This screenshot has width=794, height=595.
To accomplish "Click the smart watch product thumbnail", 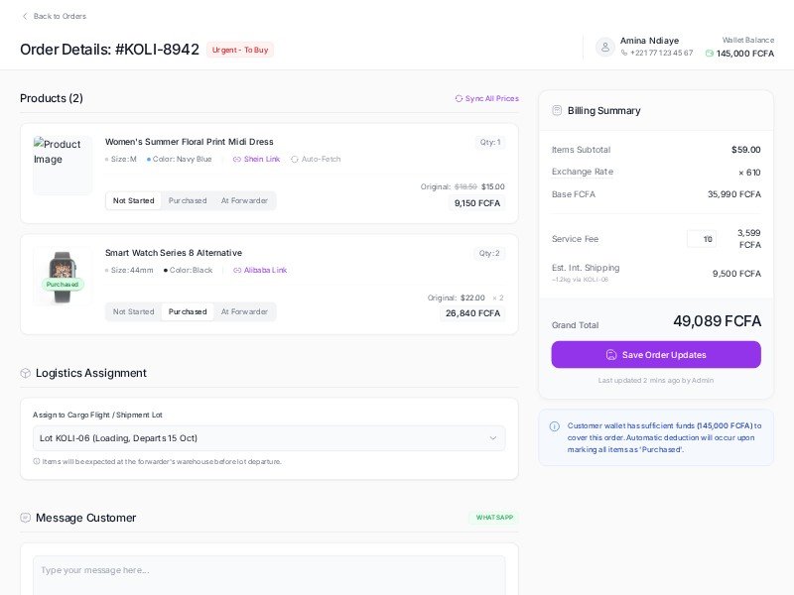I will tap(63, 275).
